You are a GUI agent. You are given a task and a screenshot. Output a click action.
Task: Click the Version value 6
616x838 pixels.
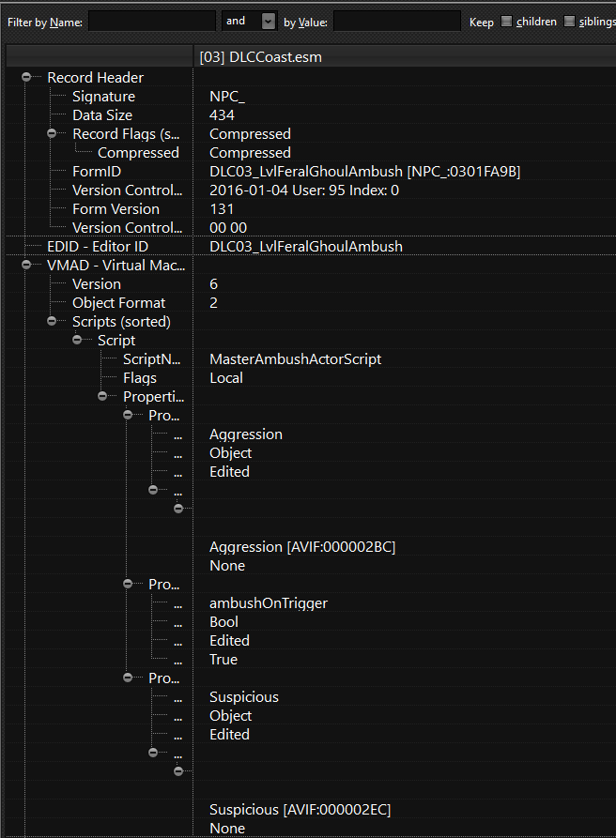(213, 283)
